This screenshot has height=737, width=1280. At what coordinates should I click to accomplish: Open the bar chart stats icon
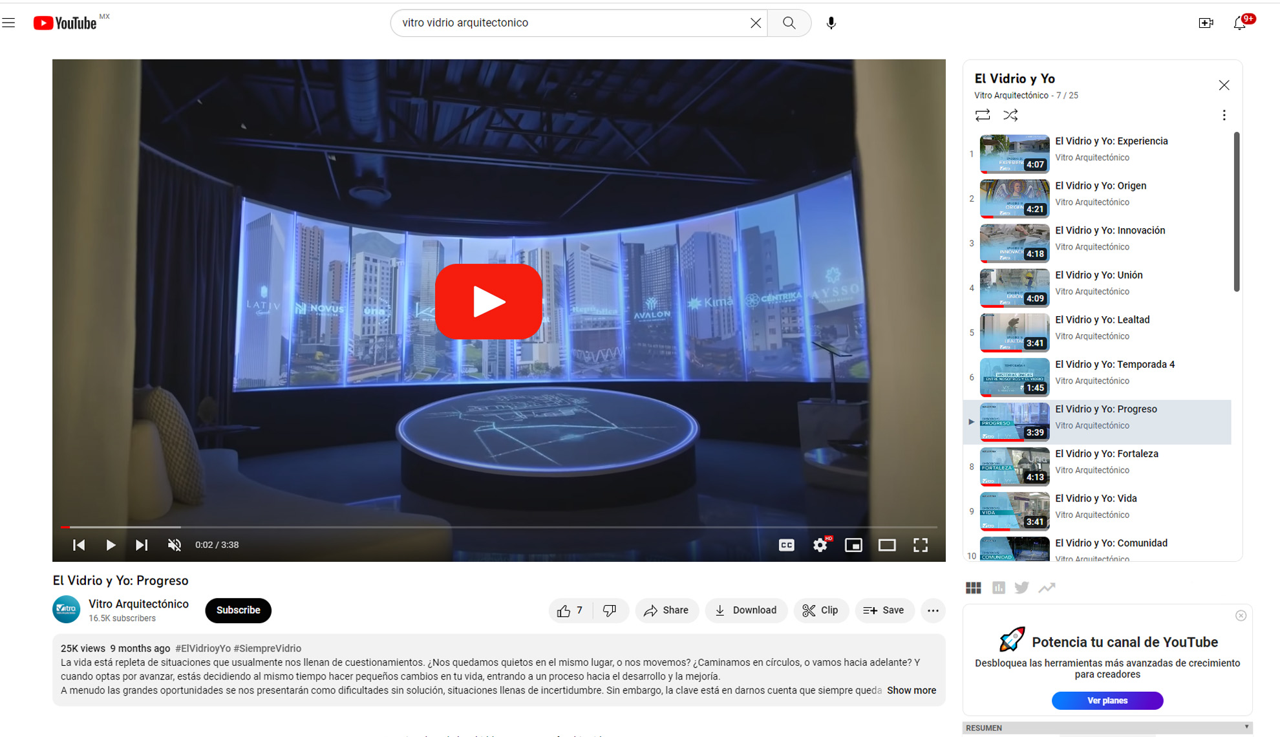(x=999, y=588)
